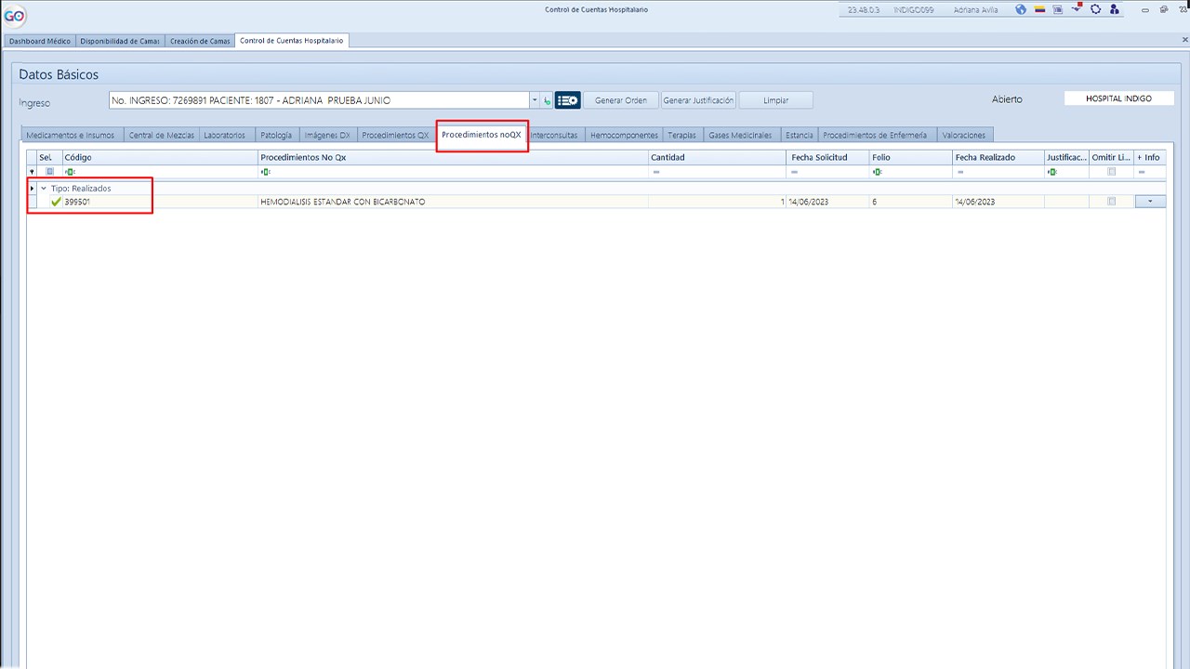
Task: Click Procedimientos No Qx filter operator icon
Action: click(x=265, y=172)
